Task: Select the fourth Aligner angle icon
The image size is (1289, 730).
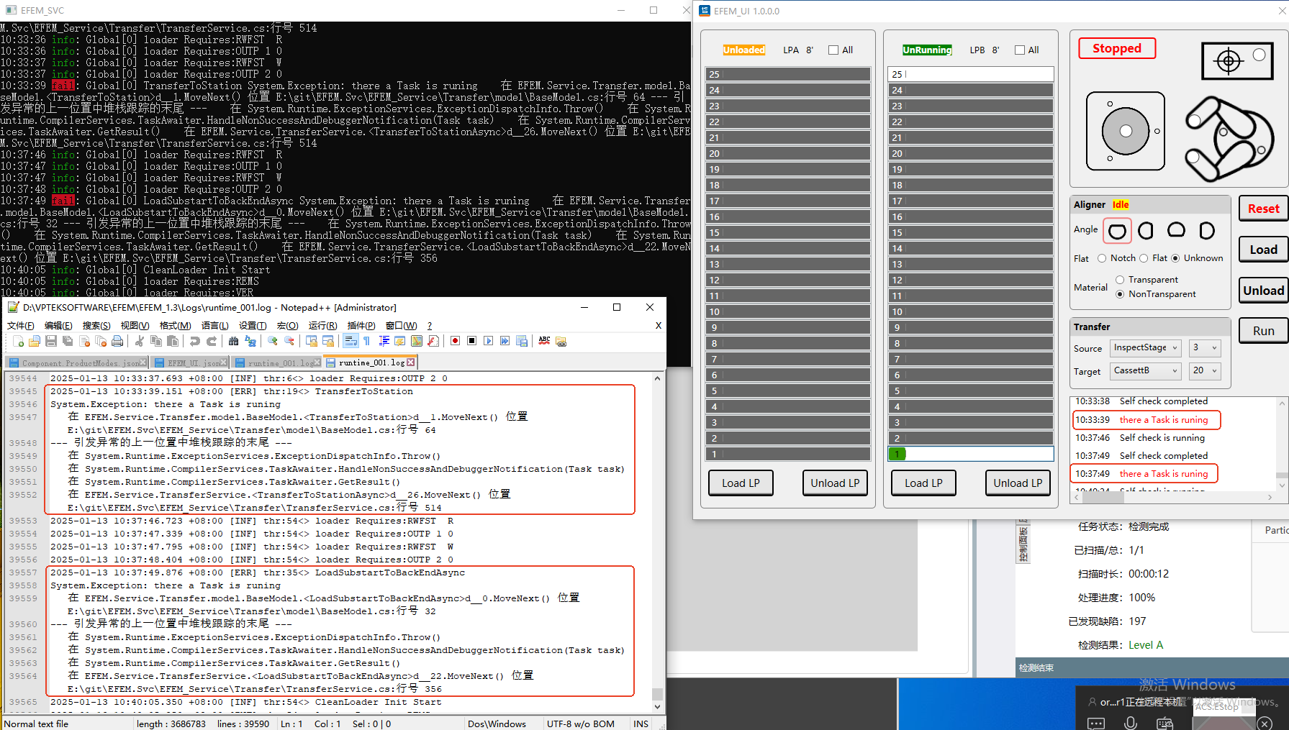Action: (1207, 230)
